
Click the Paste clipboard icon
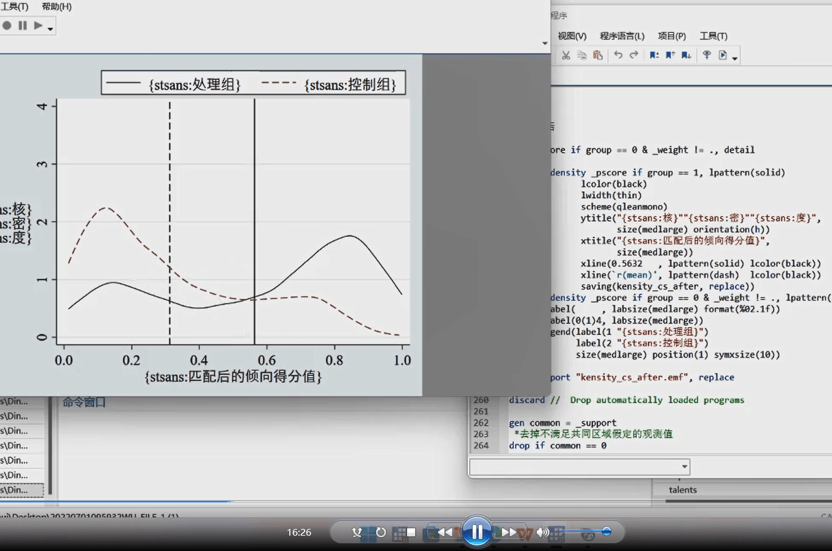597,55
